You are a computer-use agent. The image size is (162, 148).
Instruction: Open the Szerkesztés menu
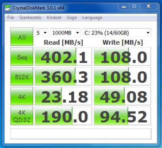[x=30, y=17]
